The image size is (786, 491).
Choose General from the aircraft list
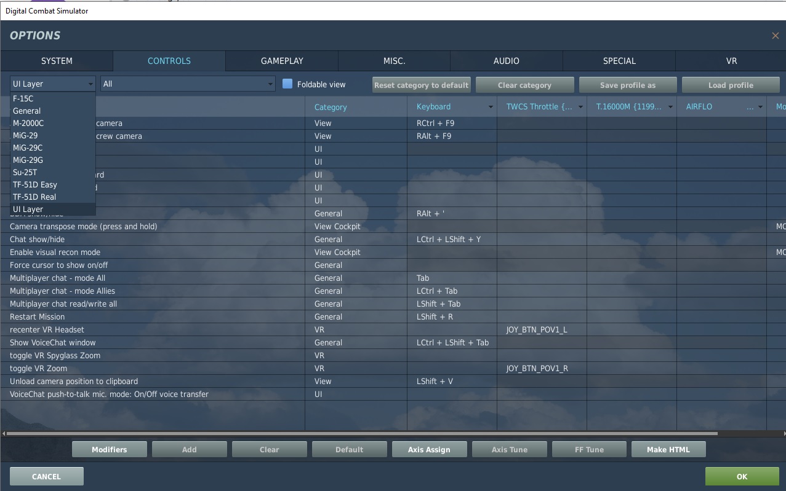[53, 111]
